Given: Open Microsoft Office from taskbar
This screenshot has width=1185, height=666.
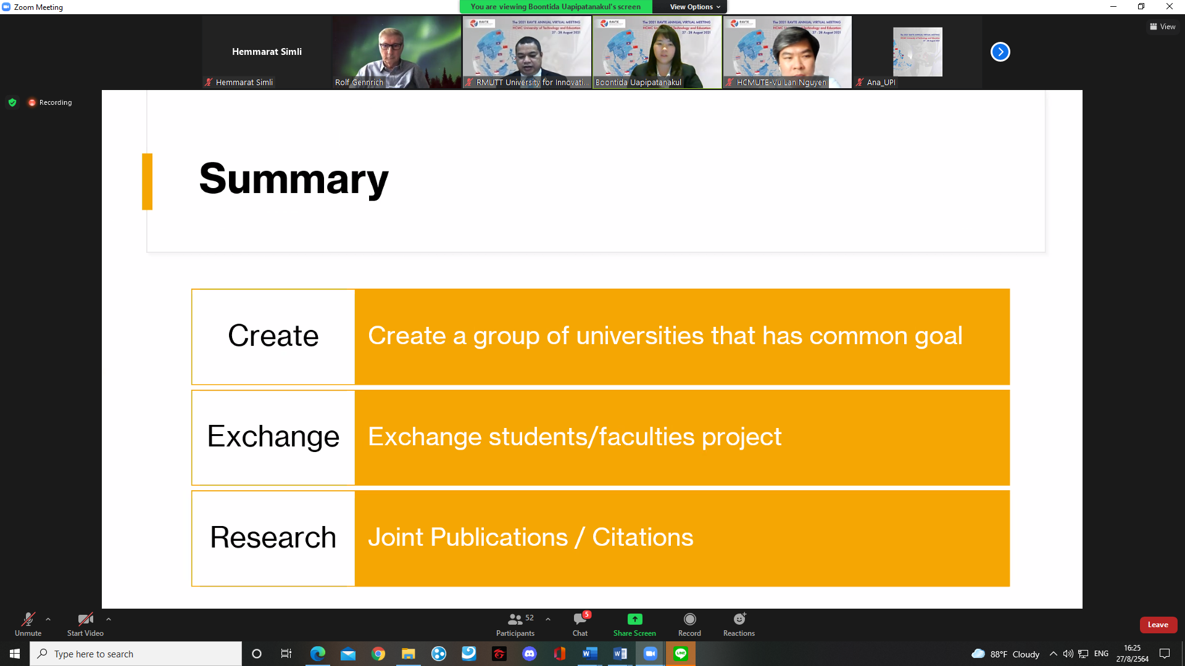Looking at the screenshot, I should click(560, 654).
